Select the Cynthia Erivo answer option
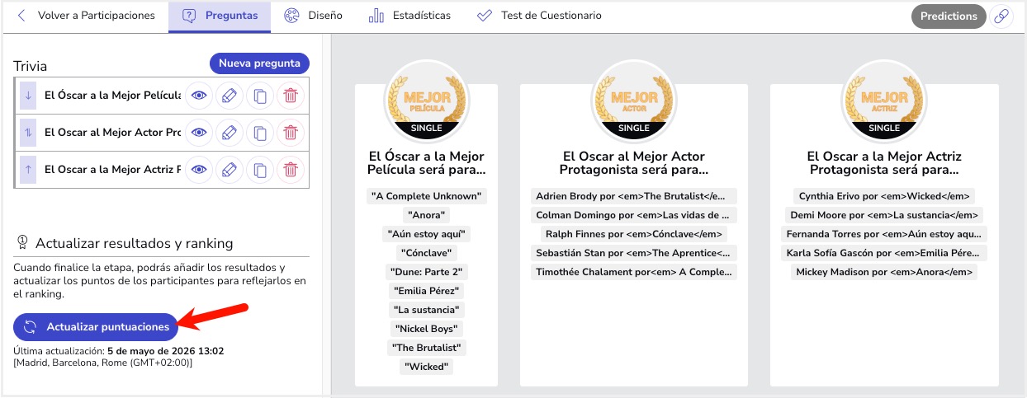The height and width of the screenshot is (398, 1027). [884, 196]
